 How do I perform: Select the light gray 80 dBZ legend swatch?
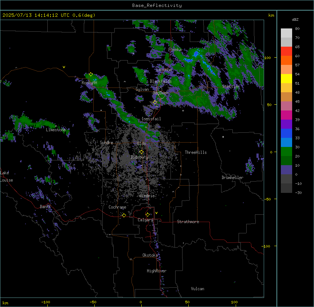coord(286,33)
